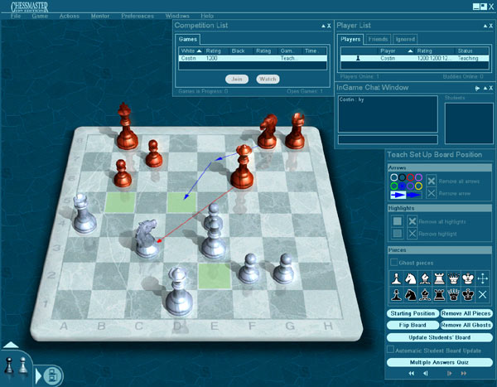
Task: Jump to first move with rewind button
Action: coord(411,374)
